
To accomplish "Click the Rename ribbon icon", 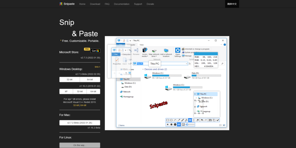I will [x=136, y=50].
